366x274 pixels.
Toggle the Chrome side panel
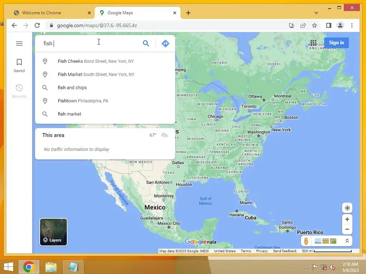[329, 25]
